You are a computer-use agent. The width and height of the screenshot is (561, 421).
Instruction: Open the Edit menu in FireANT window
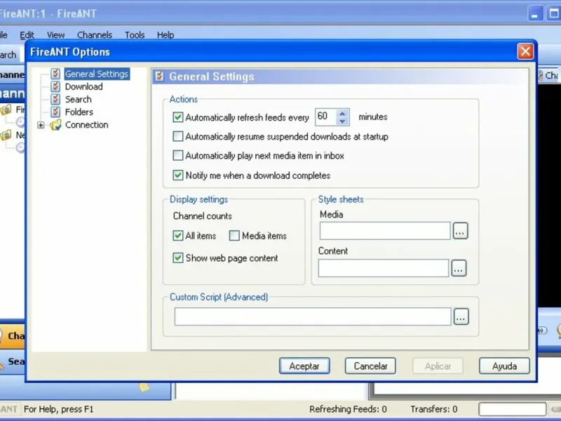coord(27,34)
